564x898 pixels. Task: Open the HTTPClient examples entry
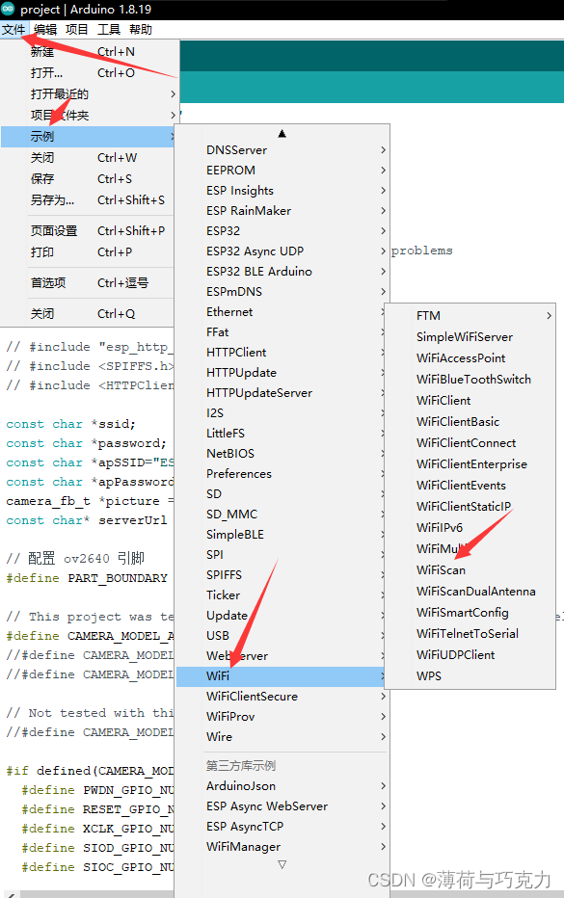click(x=281, y=353)
